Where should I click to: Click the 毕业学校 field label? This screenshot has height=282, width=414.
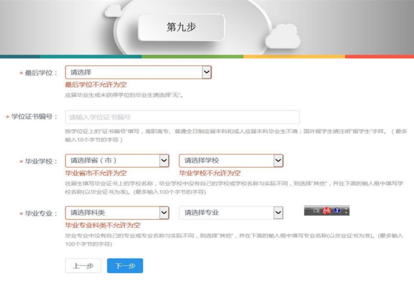(x=41, y=162)
